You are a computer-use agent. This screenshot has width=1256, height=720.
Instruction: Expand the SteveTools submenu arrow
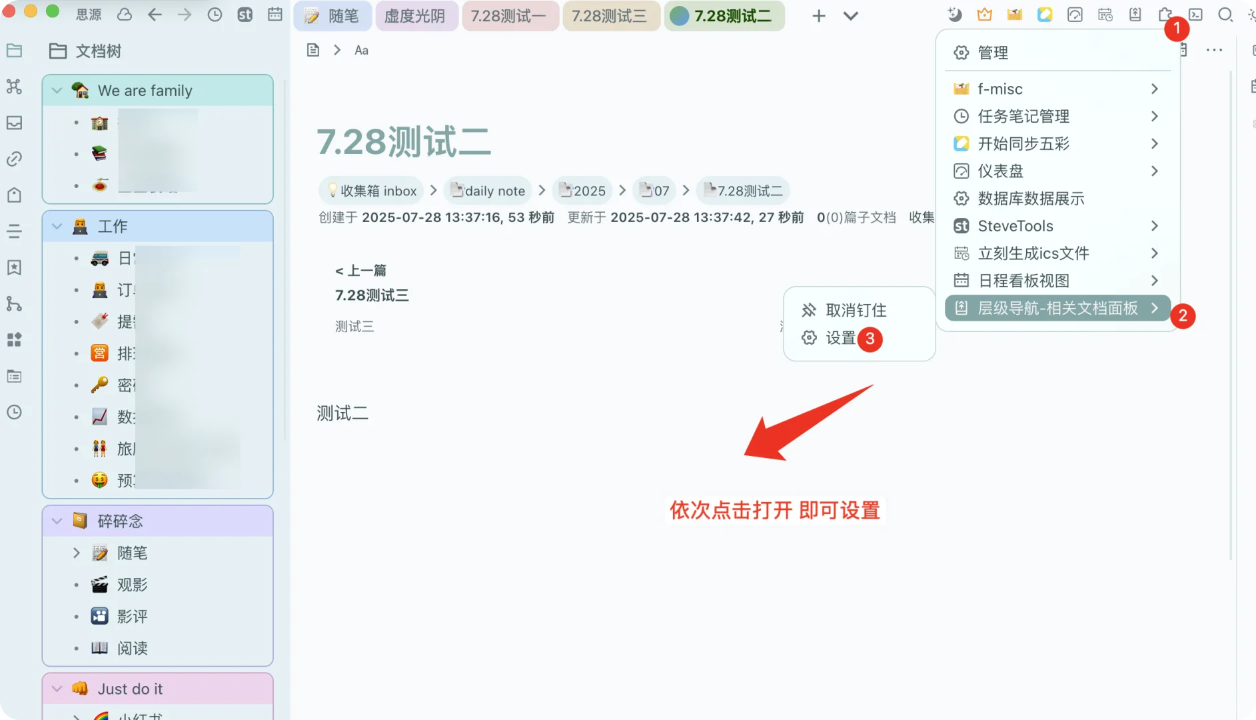tap(1155, 226)
